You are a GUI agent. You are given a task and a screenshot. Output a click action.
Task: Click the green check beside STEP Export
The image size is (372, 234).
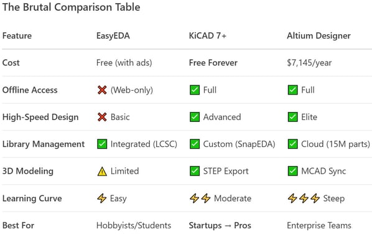pyautogui.click(x=195, y=171)
